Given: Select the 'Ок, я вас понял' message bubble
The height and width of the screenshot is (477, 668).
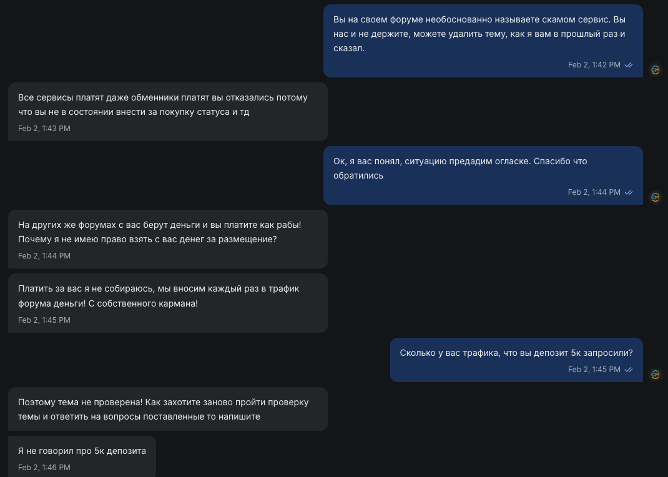Looking at the screenshot, I should click(x=483, y=169).
